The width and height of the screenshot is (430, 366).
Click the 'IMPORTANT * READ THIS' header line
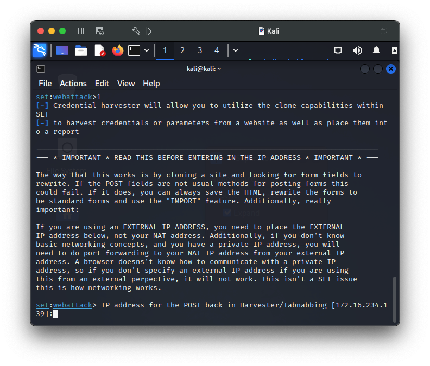pyautogui.click(x=207, y=158)
